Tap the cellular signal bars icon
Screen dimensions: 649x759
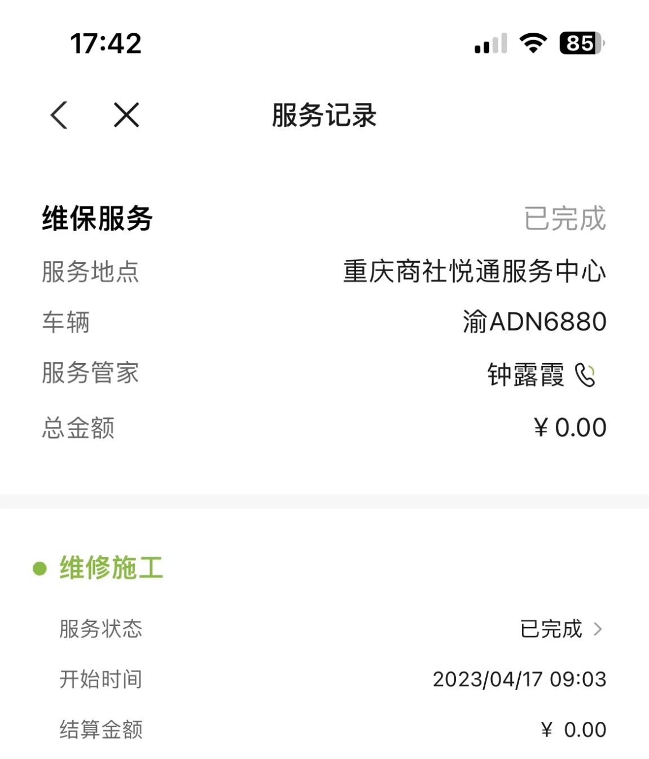click(x=491, y=43)
